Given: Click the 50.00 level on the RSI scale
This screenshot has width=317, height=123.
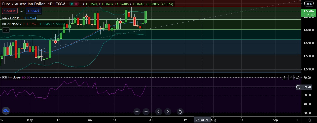Looking at the screenshot, I should 308,95.
